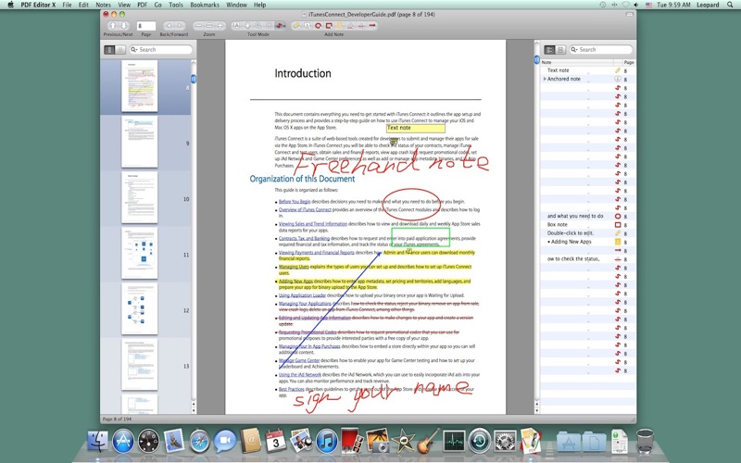Click the Zoom out minus button
The height and width of the screenshot is (463, 741).
pyautogui.click(x=199, y=26)
